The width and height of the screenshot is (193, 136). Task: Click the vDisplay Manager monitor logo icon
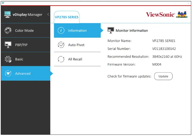point(7,14)
